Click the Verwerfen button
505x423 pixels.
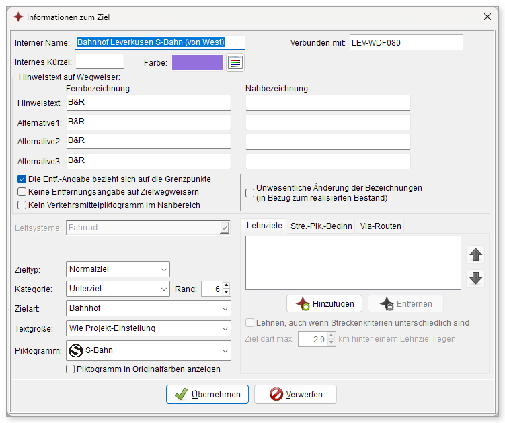point(295,394)
